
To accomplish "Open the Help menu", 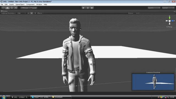I will coord(45,4).
